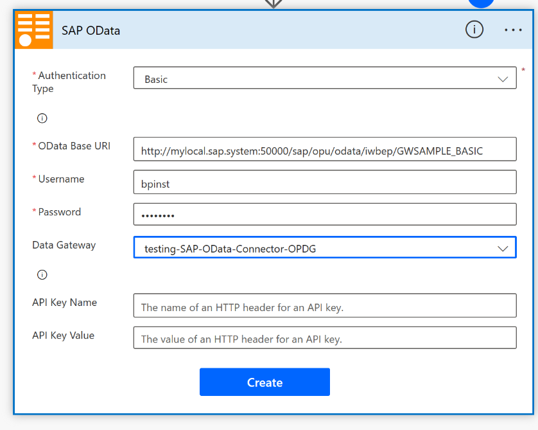Focus the OData Base URI field
538x430 pixels.
click(324, 151)
